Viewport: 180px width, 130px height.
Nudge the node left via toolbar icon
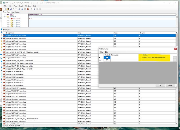coord(37,9)
